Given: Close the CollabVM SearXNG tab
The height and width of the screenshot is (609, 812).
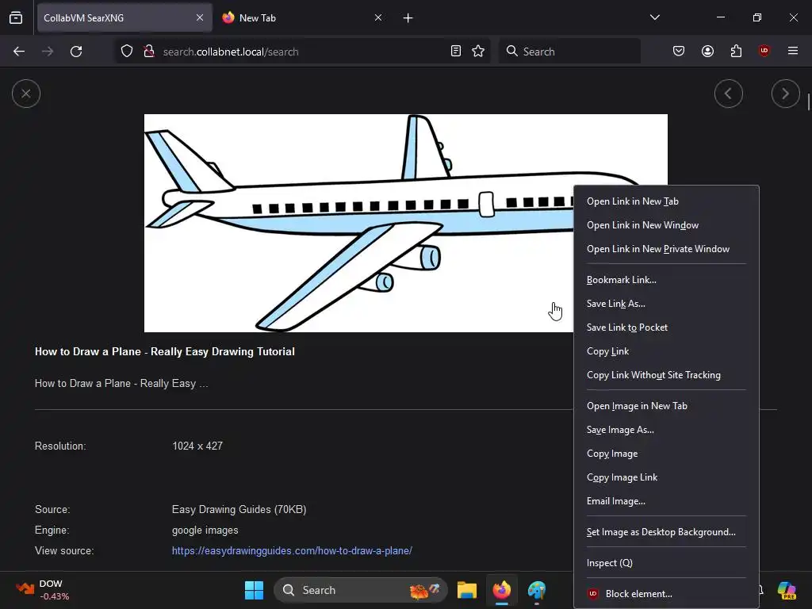Looking at the screenshot, I should 200,18.
